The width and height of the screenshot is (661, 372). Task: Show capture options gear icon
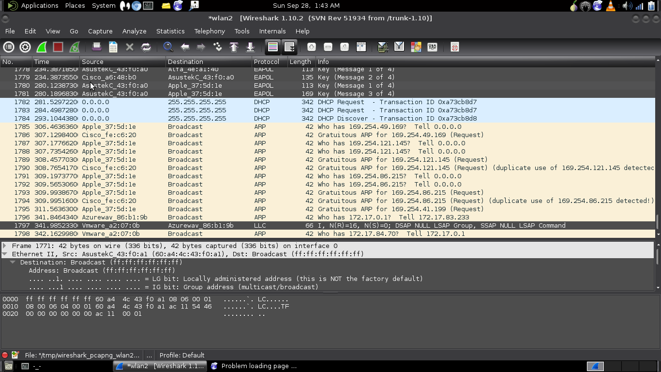[25, 47]
